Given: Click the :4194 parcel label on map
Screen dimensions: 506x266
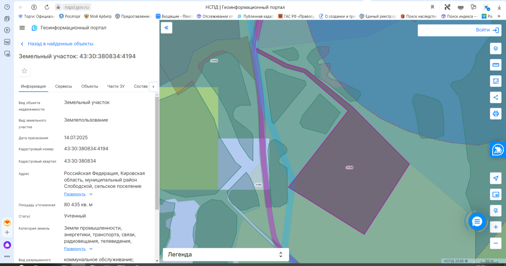Looking at the screenshot, I should pyautogui.click(x=349, y=168).
